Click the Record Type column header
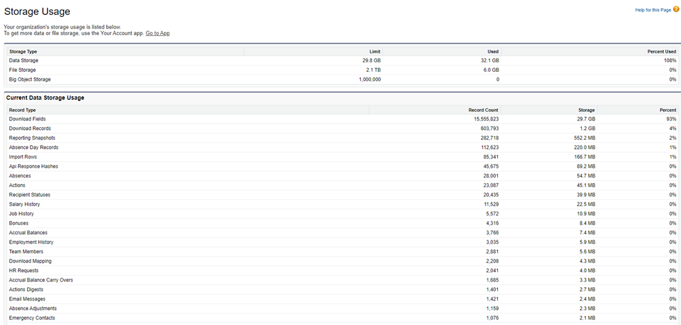The width and height of the screenshot is (681, 325). [22, 110]
